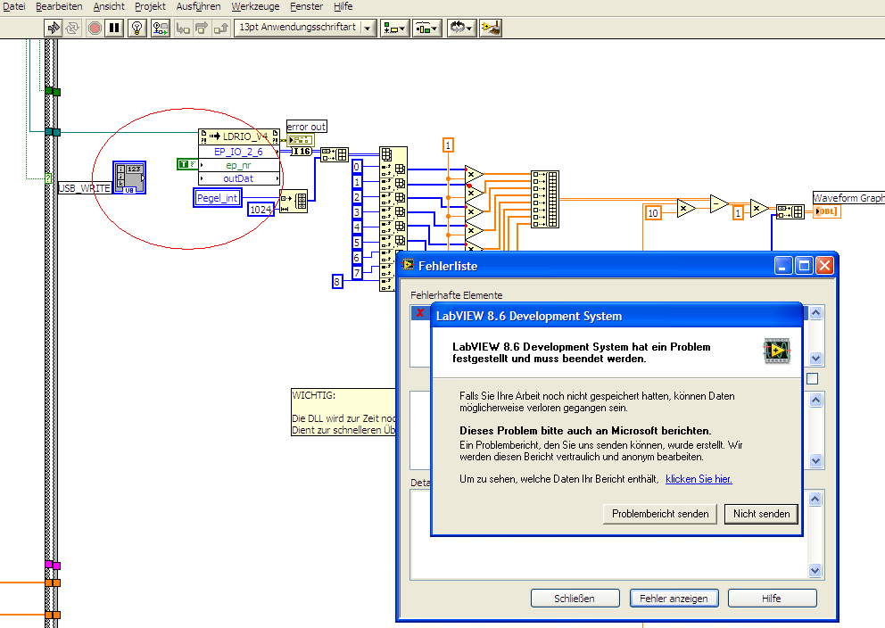Image resolution: width=885 pixels, height=628 pixels.
Task: Click the red Abort Execution button
Action: click(95, 28)
